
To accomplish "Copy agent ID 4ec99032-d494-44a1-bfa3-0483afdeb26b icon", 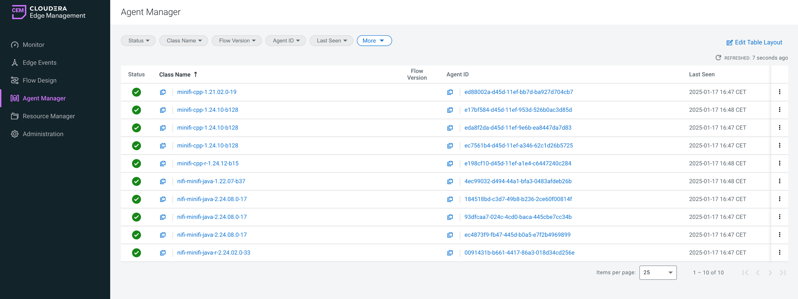I will pyautogui.click(x=450, y=181).
